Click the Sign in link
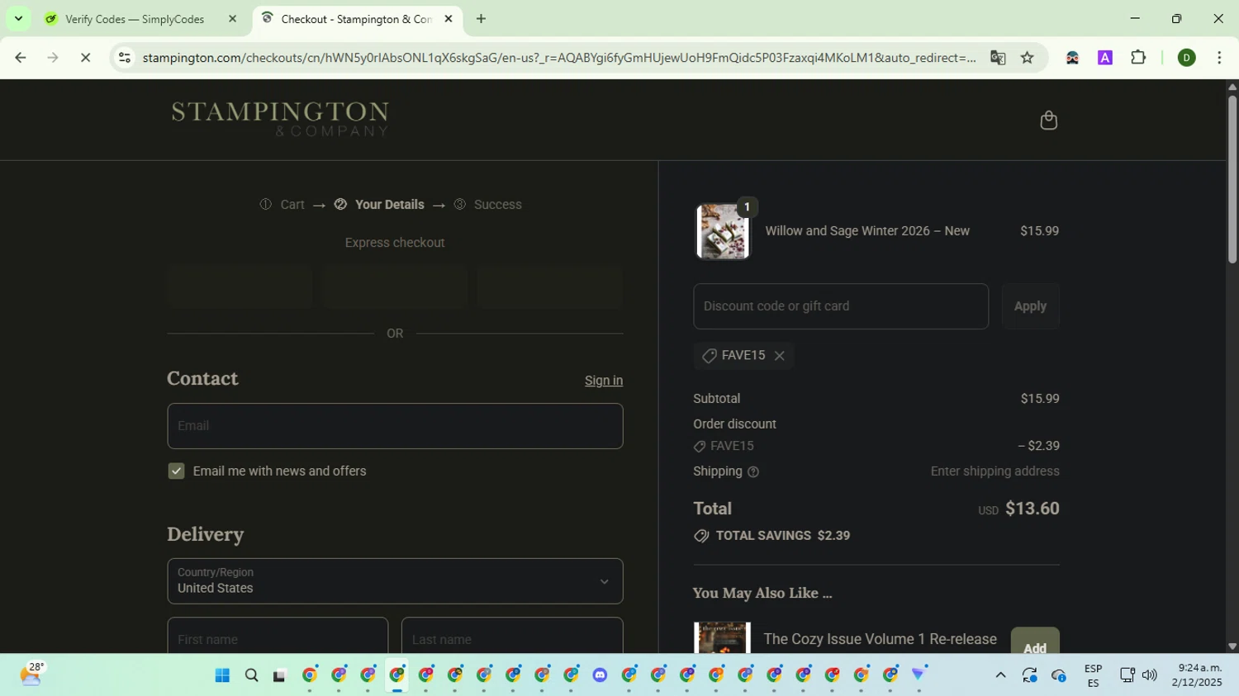Image resolution: width=1239 pixels, height=696 pixels. pyautogui.click(x=604, y=381)
